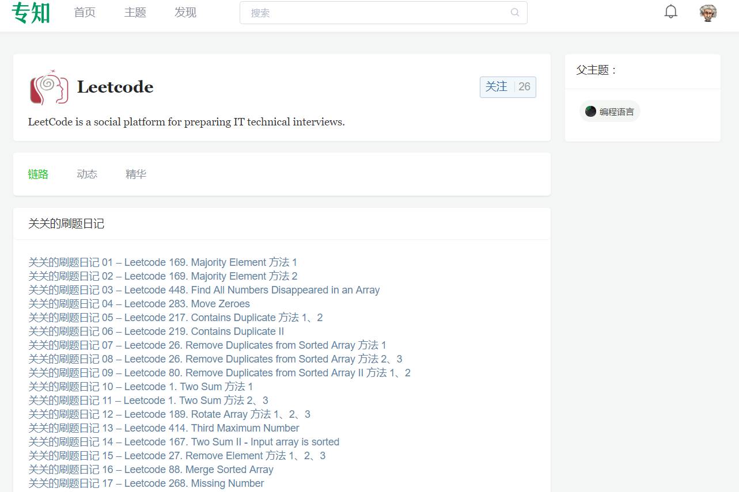Click the follower count 26
Viewport: 739px width, 492px height.
524,87
